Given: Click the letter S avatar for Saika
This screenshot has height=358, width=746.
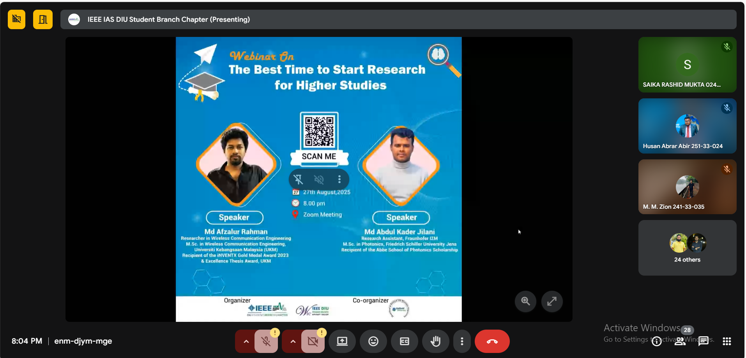Looking at the screenshot, I should [688, 65].
